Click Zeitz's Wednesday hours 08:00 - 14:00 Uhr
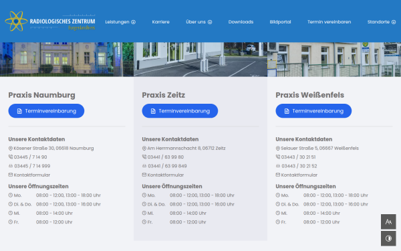401x251 pixels. tap(188, 213)
